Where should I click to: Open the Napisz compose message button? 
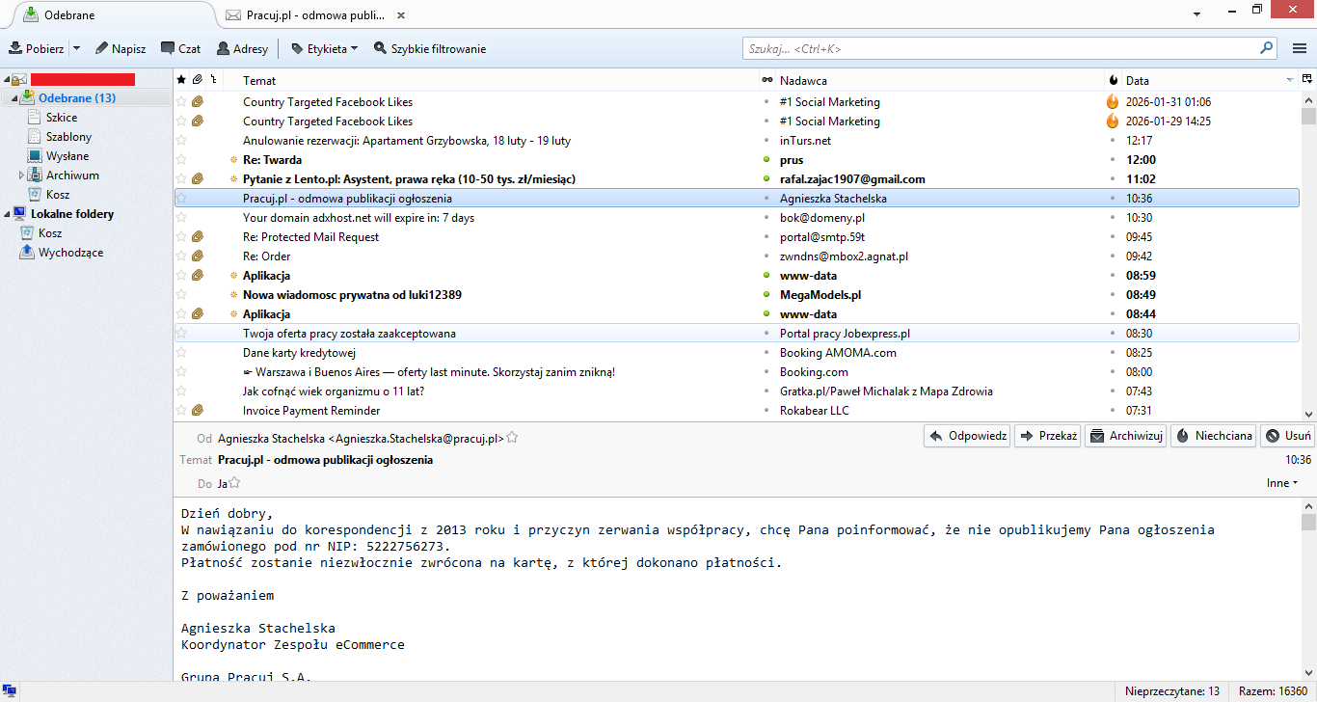click(x=121, y=48)
